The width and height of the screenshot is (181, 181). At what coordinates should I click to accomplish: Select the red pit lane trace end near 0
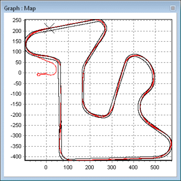[x=38, y=75]
